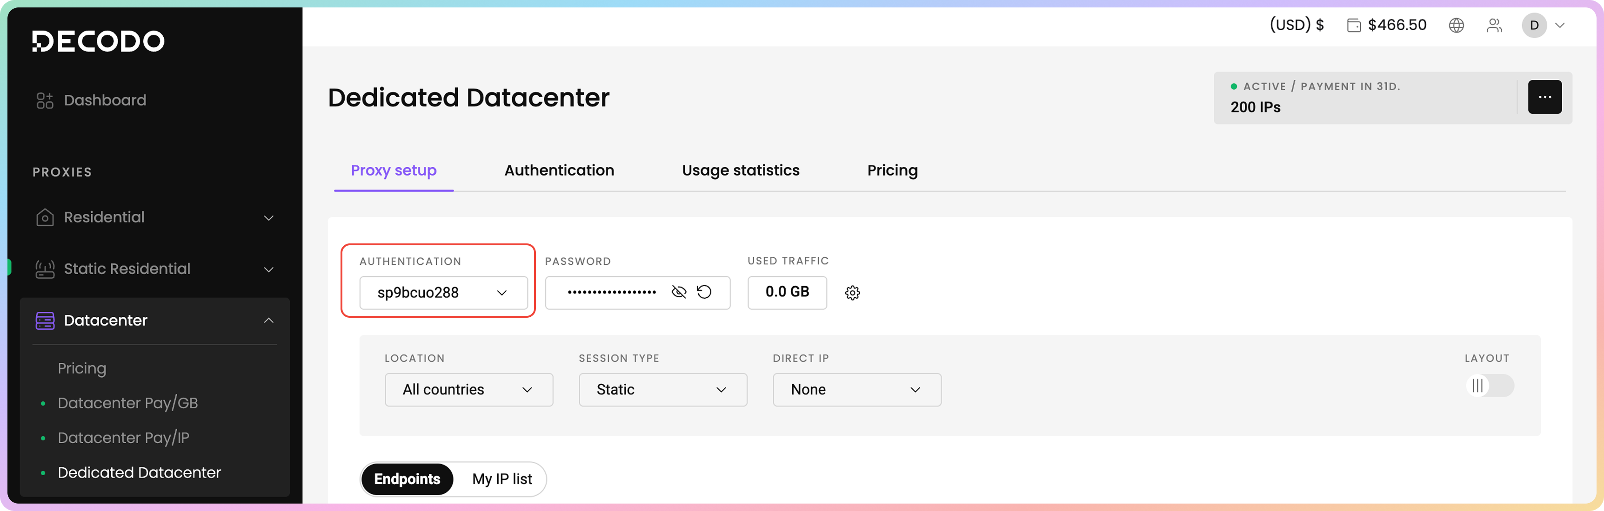Open the Authentication tab

pos(559,170)
